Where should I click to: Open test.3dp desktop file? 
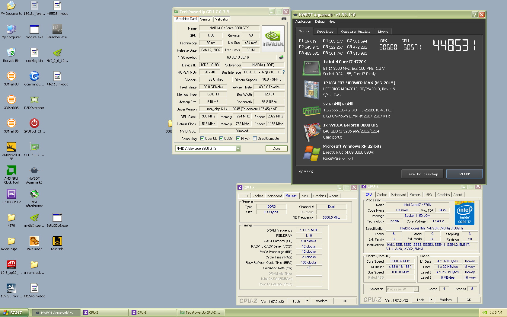[x=57, y=244]
